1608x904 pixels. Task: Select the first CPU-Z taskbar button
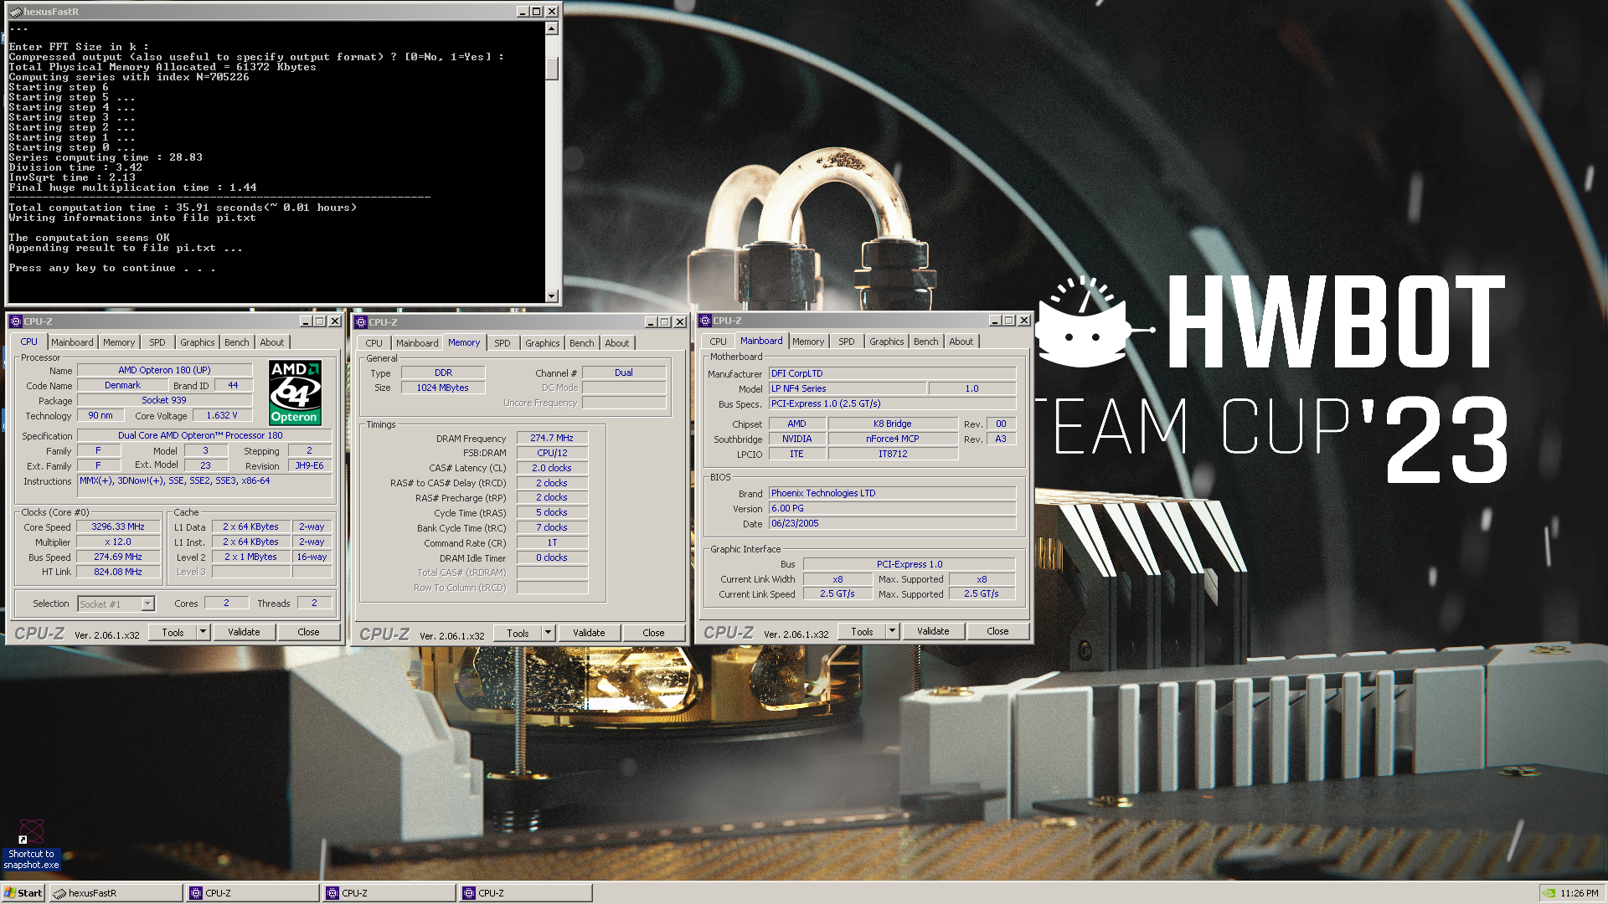click(254, 893)
